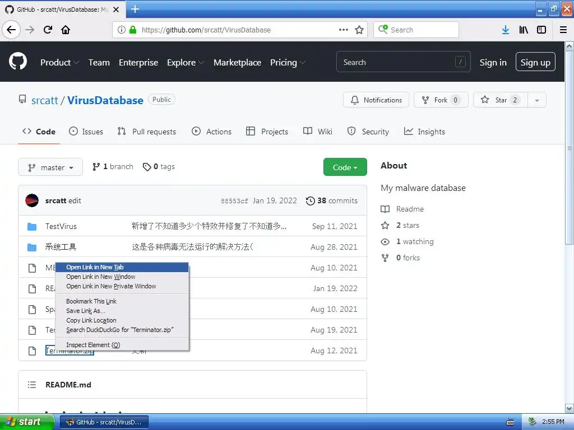Screen dimensions: 574x430
Task: Close the GitHub browser tab
Action: 116,10
